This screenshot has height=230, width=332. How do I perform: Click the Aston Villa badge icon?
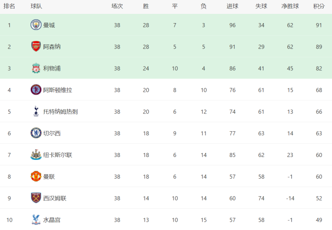click(x=36, y=90)
